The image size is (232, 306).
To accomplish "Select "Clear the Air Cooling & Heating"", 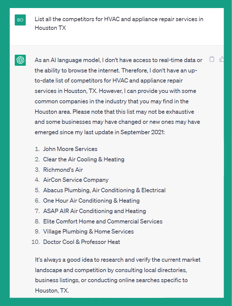I will point(84,159).
